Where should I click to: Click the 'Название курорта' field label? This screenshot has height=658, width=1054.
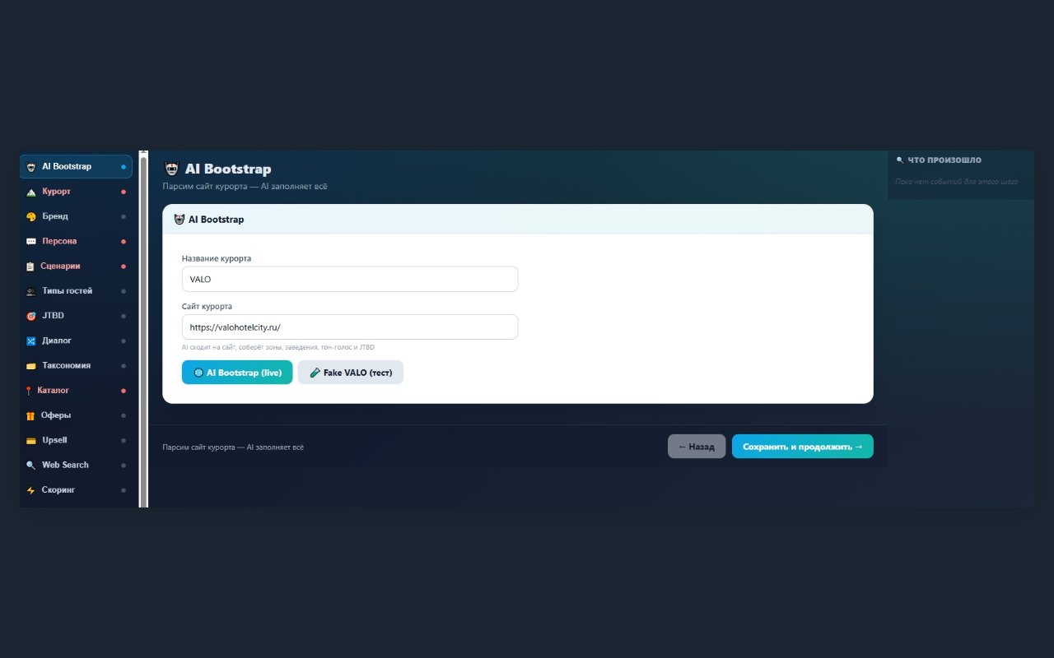tap(217, 258)
